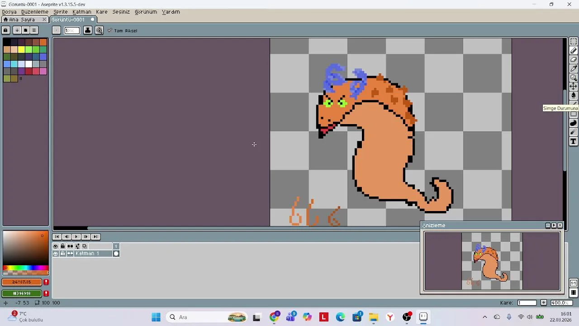Open the Katman menu
The width and height of the screenshot is (579, 326).
coord(82,12)
